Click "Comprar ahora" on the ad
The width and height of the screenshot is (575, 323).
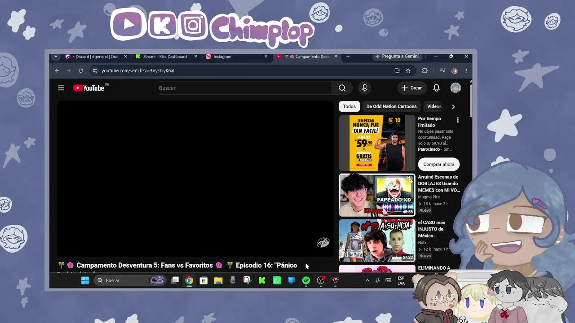(439, 164)
